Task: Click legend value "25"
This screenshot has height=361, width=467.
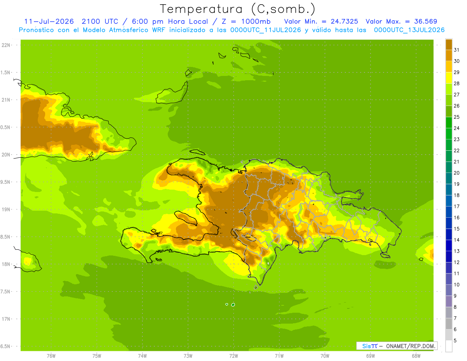Action: [456, 117]
